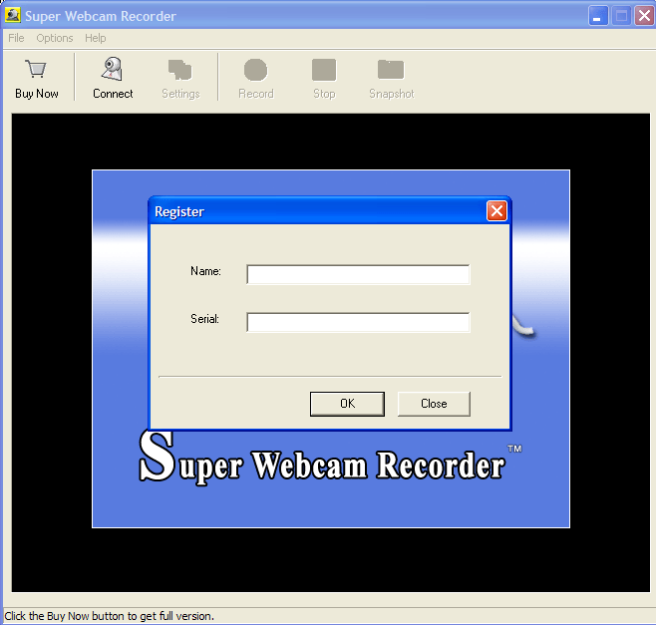Click the status bar Buy Now message
656x625 pixels.
point(110,616)
